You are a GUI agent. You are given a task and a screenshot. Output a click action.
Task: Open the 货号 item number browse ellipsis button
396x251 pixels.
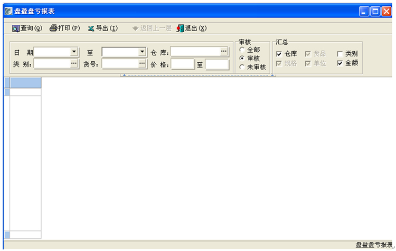coord(142,63)
